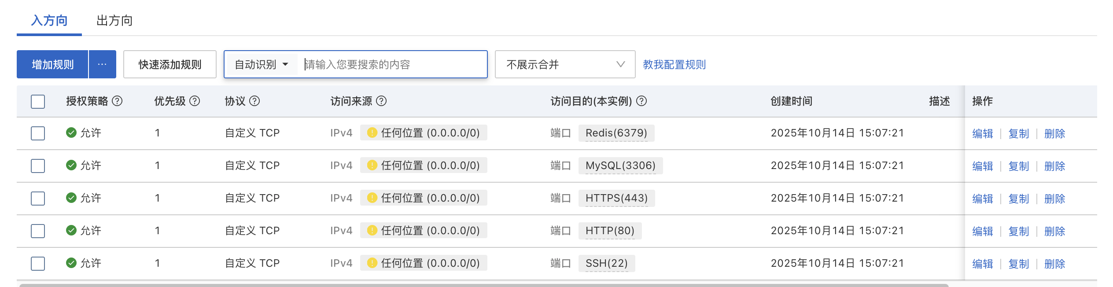Click the green allow checkmark in SSH(22) row
The height and width of the screenshot is (287, 1113).
click(x=71, y=263)
